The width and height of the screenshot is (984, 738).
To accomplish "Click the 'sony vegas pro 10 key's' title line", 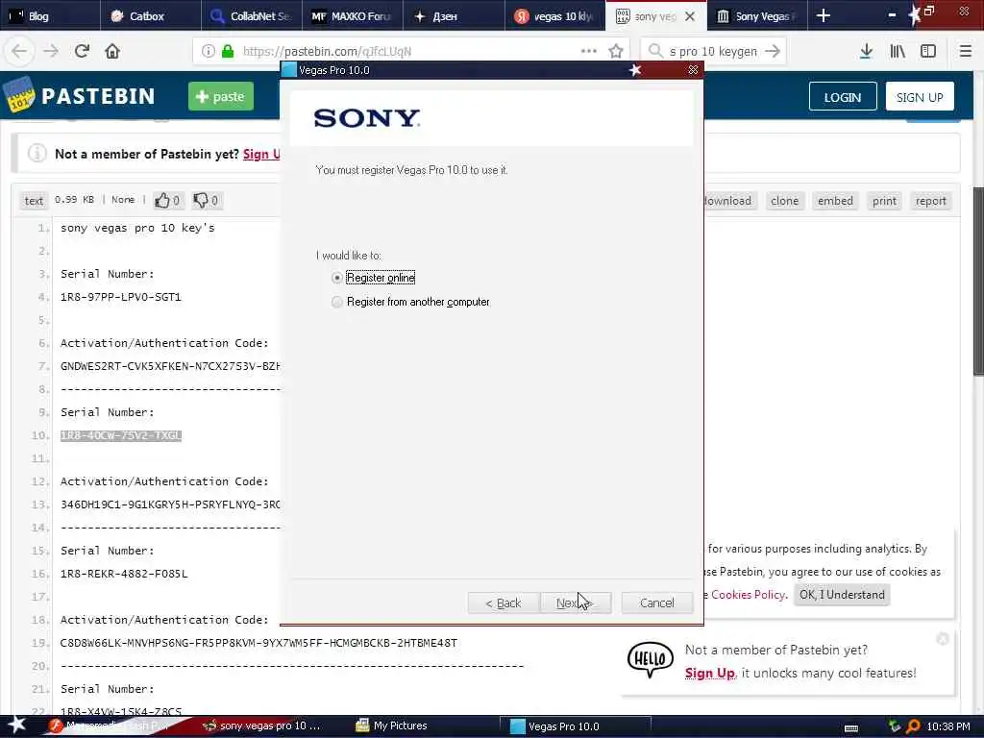I will (x=137, y=228).
